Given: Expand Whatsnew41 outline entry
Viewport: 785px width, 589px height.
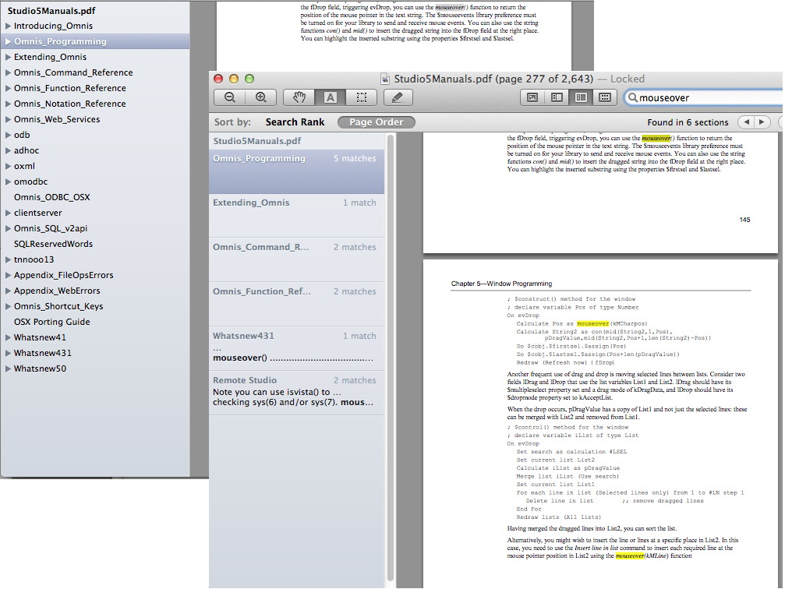Looking at the screenshot, I should tap(8, 337).
